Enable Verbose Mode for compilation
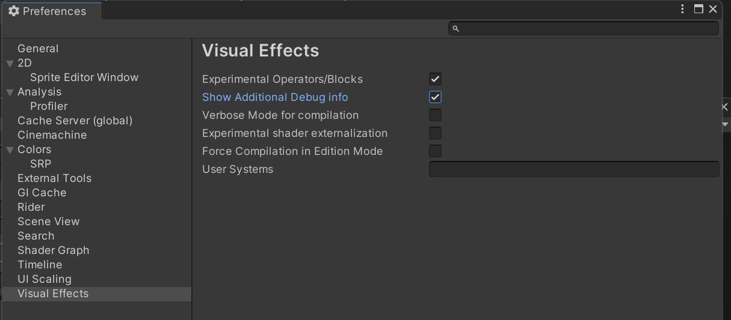 point(435,115)
